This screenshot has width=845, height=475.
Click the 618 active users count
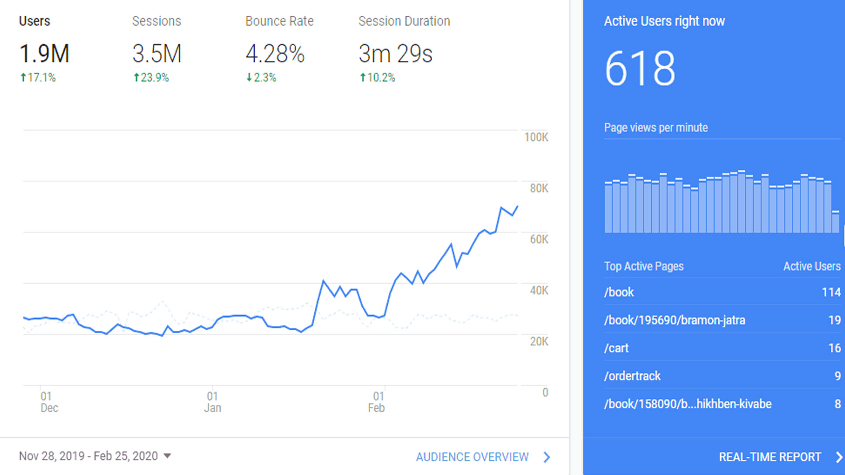coord(639,69)
